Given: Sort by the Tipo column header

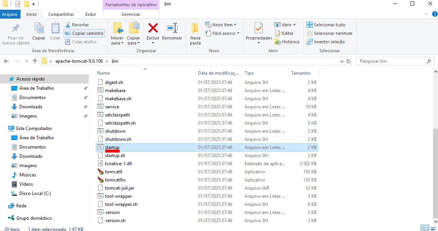Looking at the screenshot, I should 249,73.
